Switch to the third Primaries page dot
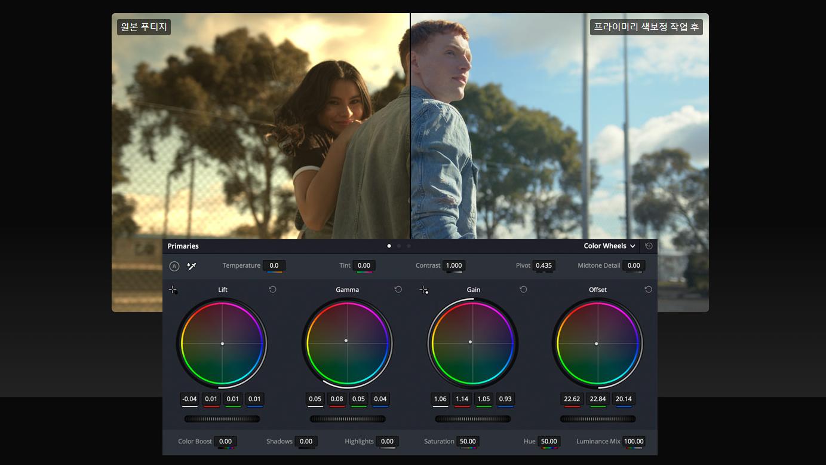This screenshot has height=465, width=826. point(409,246)
